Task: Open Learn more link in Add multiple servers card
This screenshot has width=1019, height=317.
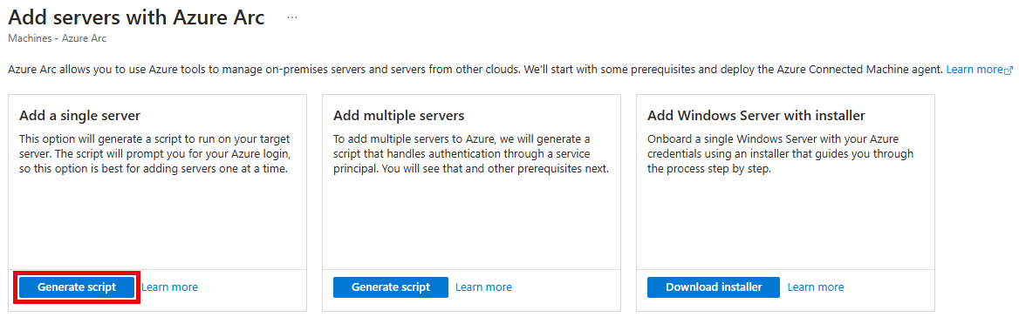Action: (x=483, y=287)
